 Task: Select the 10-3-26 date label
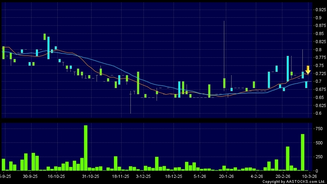coord(309,176)
